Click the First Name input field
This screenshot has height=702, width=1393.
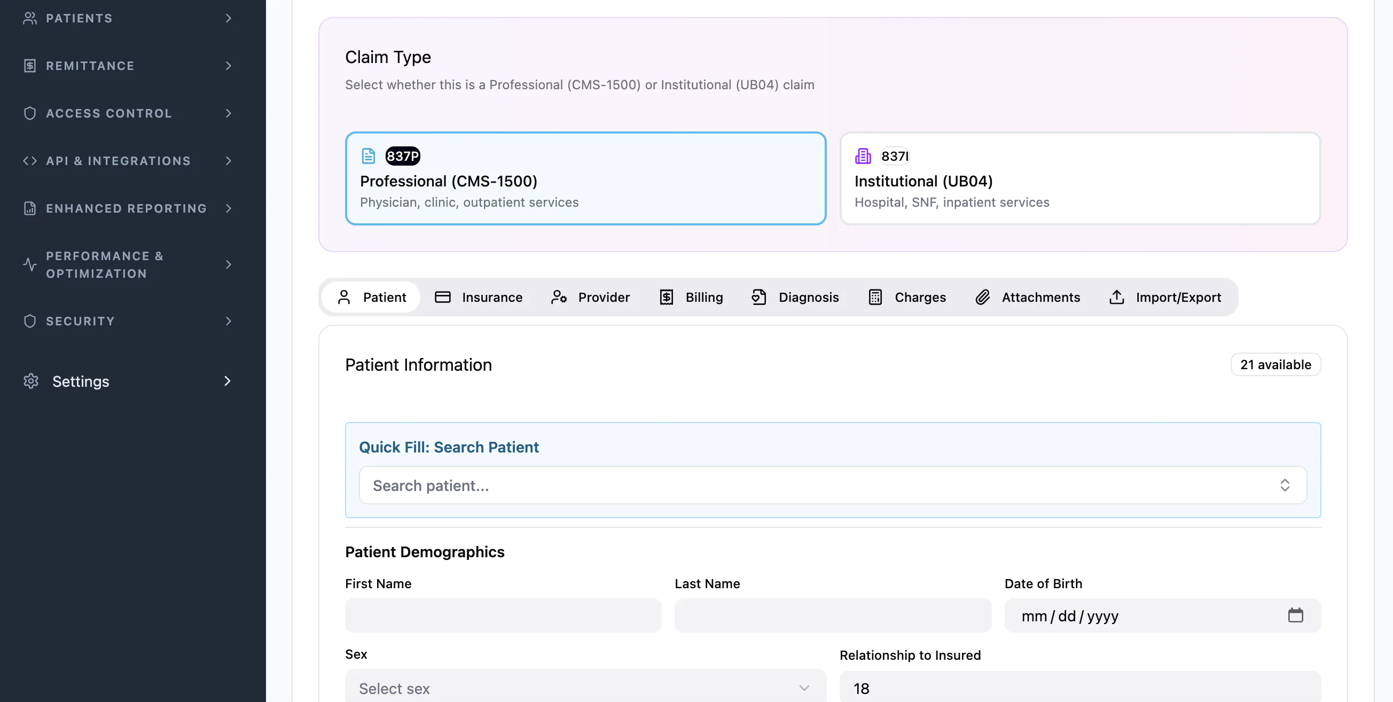503,615
